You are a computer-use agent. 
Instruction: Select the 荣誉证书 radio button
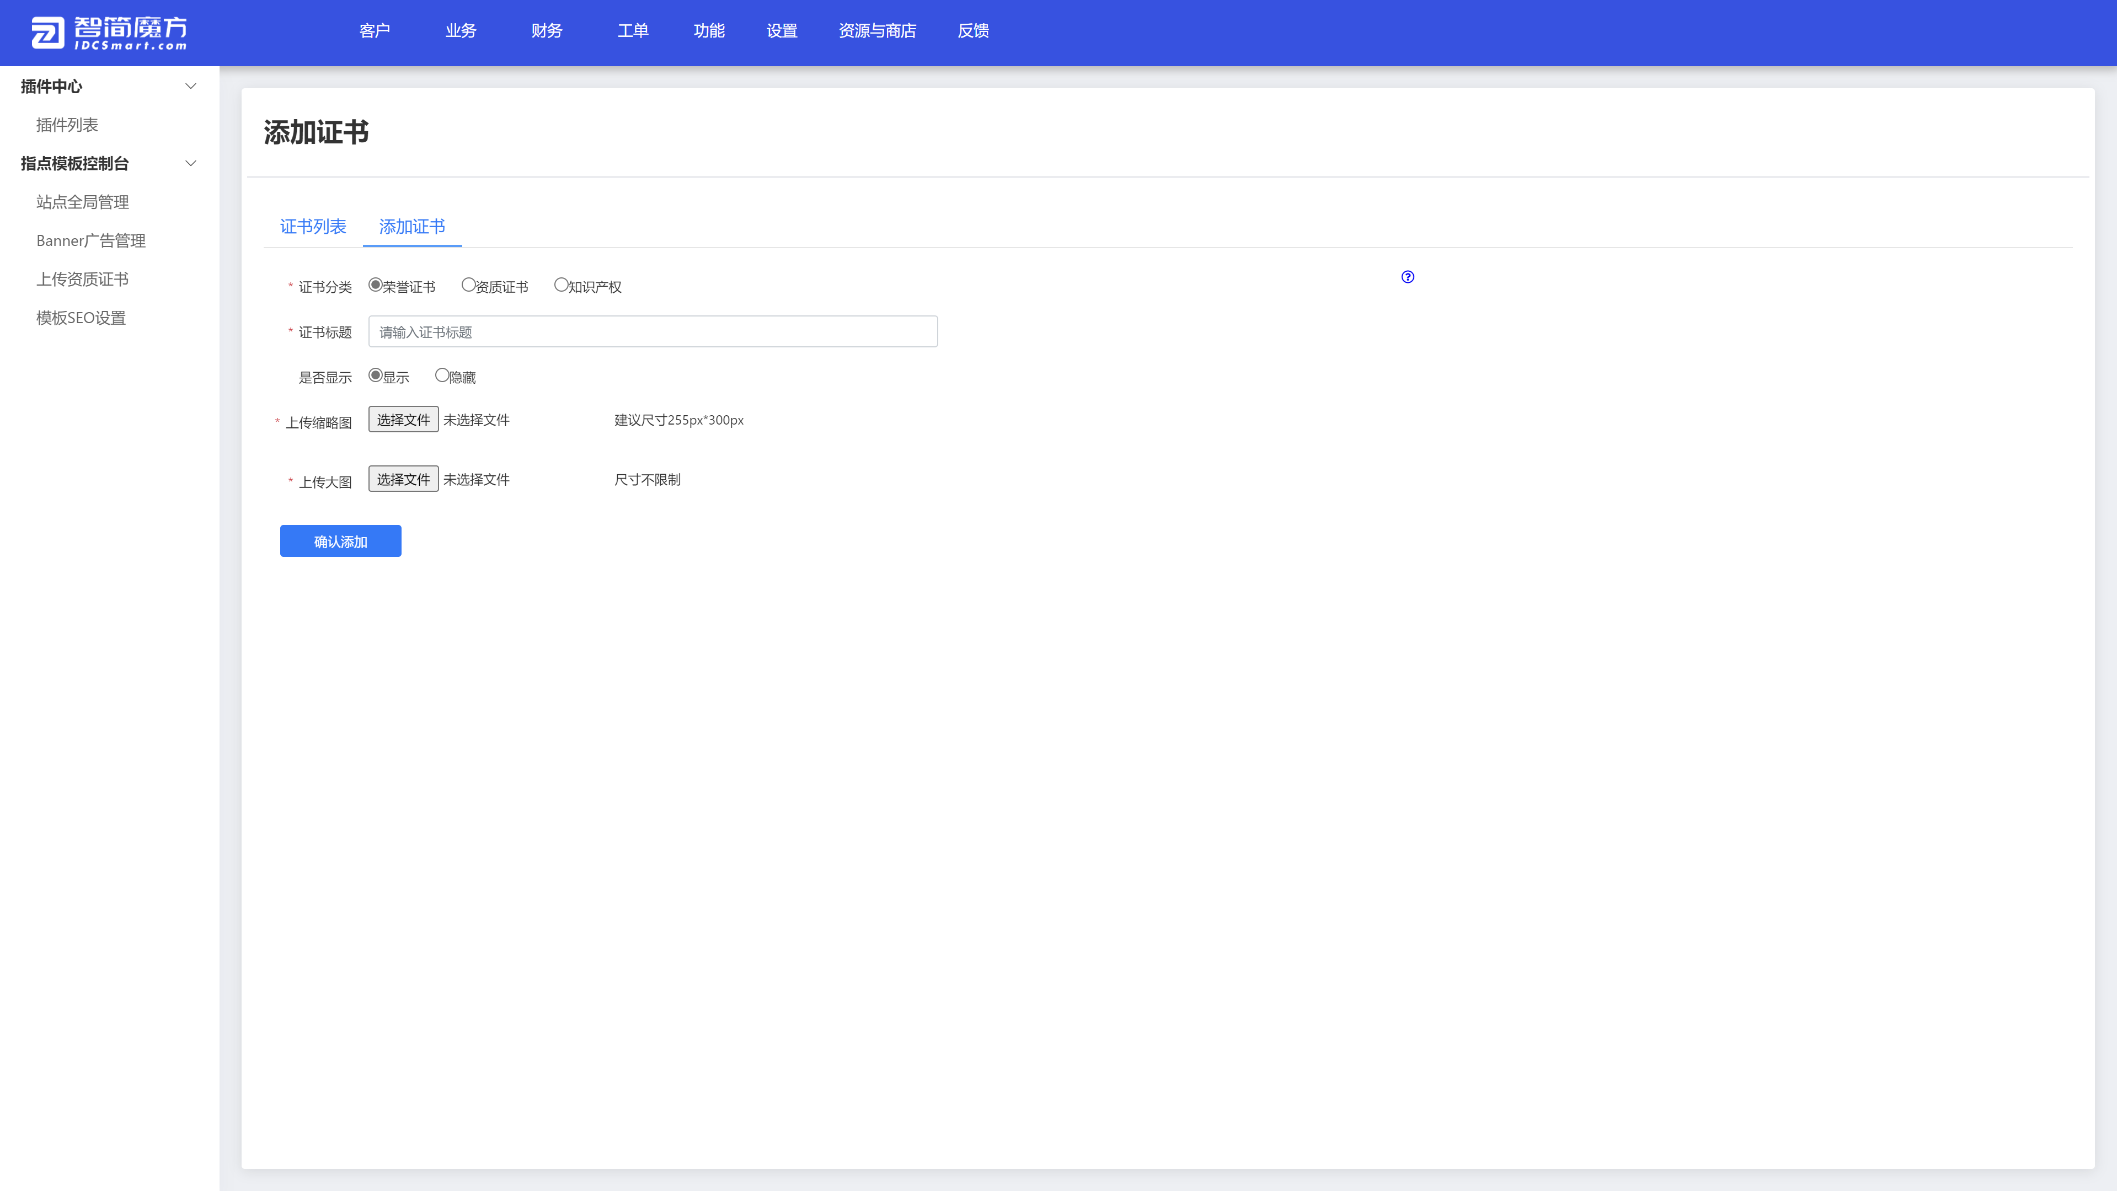click(x=376, y=285)
